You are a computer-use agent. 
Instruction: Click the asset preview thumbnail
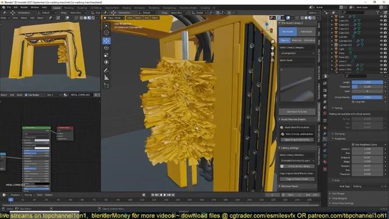click(x=297, y=85)
